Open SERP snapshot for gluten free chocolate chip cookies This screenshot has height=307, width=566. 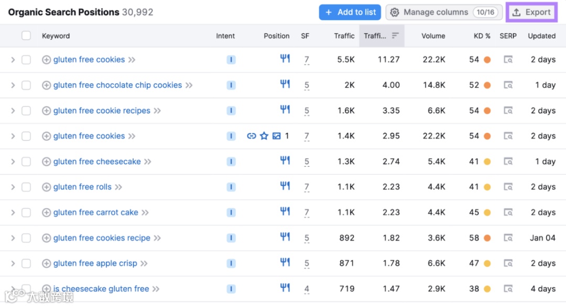tap(508, 85)
